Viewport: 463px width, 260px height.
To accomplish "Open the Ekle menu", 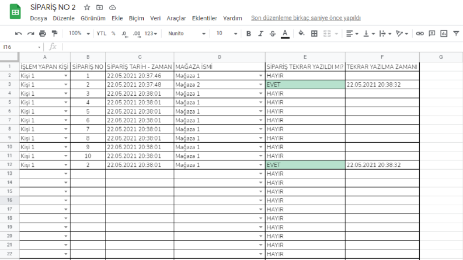I will click(117, 18).
